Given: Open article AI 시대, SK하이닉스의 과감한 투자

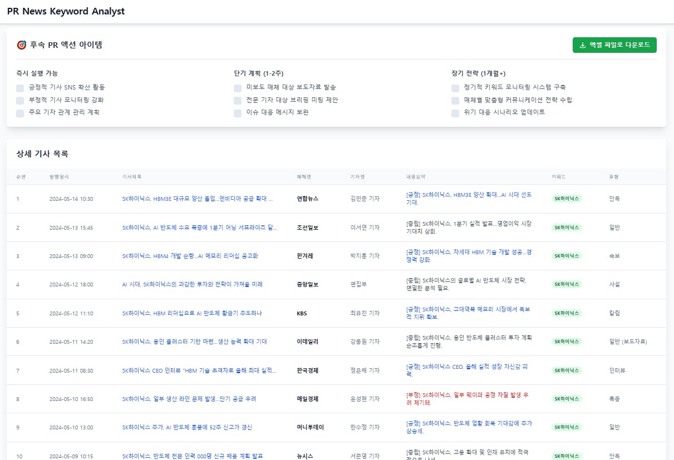Looking at the screenshot, I should [192, 284].
